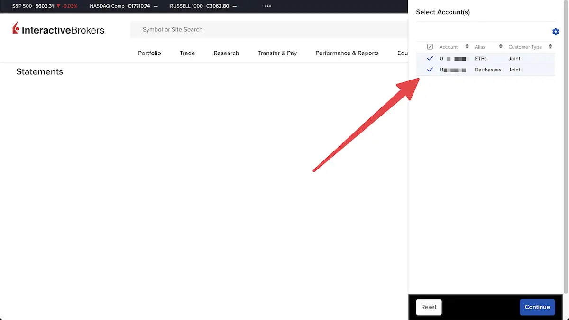Image resolution: width=569 pixels, height=320 pixels.
Task: Open the Portfolio menu
Action: pos(149,53)
